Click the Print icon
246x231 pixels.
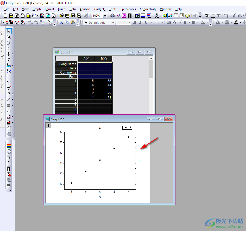tap(112, 16)
